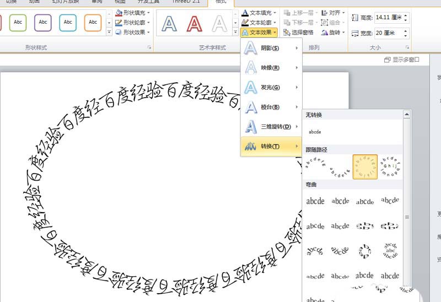Choose the white outlined A WordArt style
The height and width of the screenshot is (302, 441).
(x=219, y=24)
